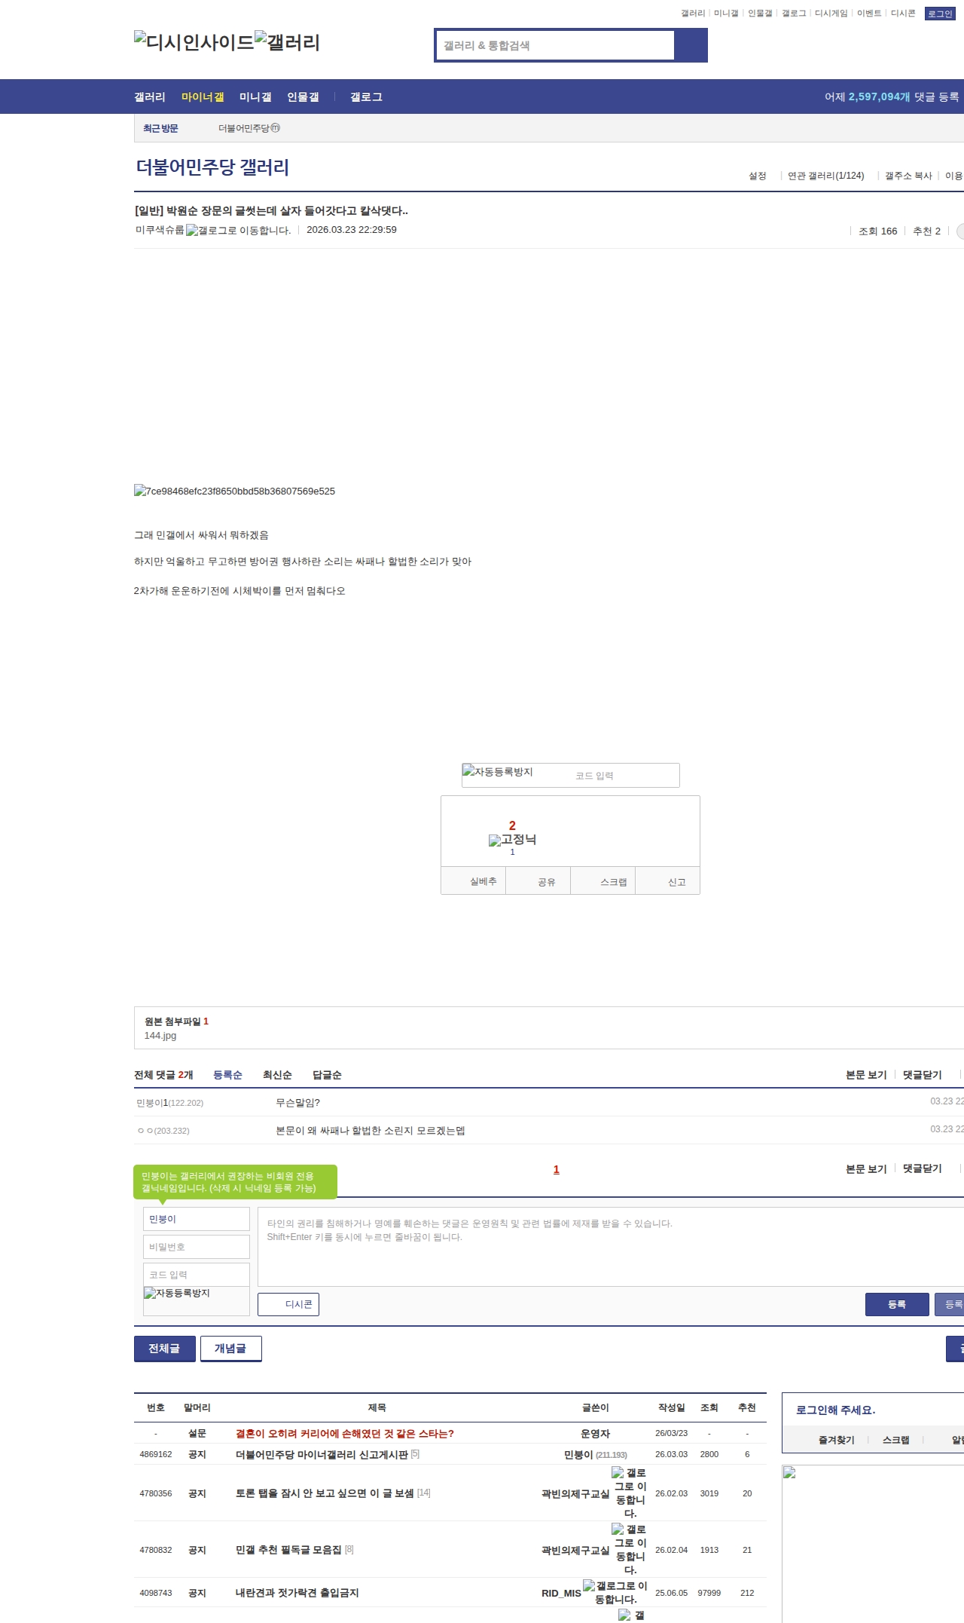Click author name 미쿠색슈룹
Image resolution: width=964 pixels, height=1623 pixels.
tap(160, 230)
